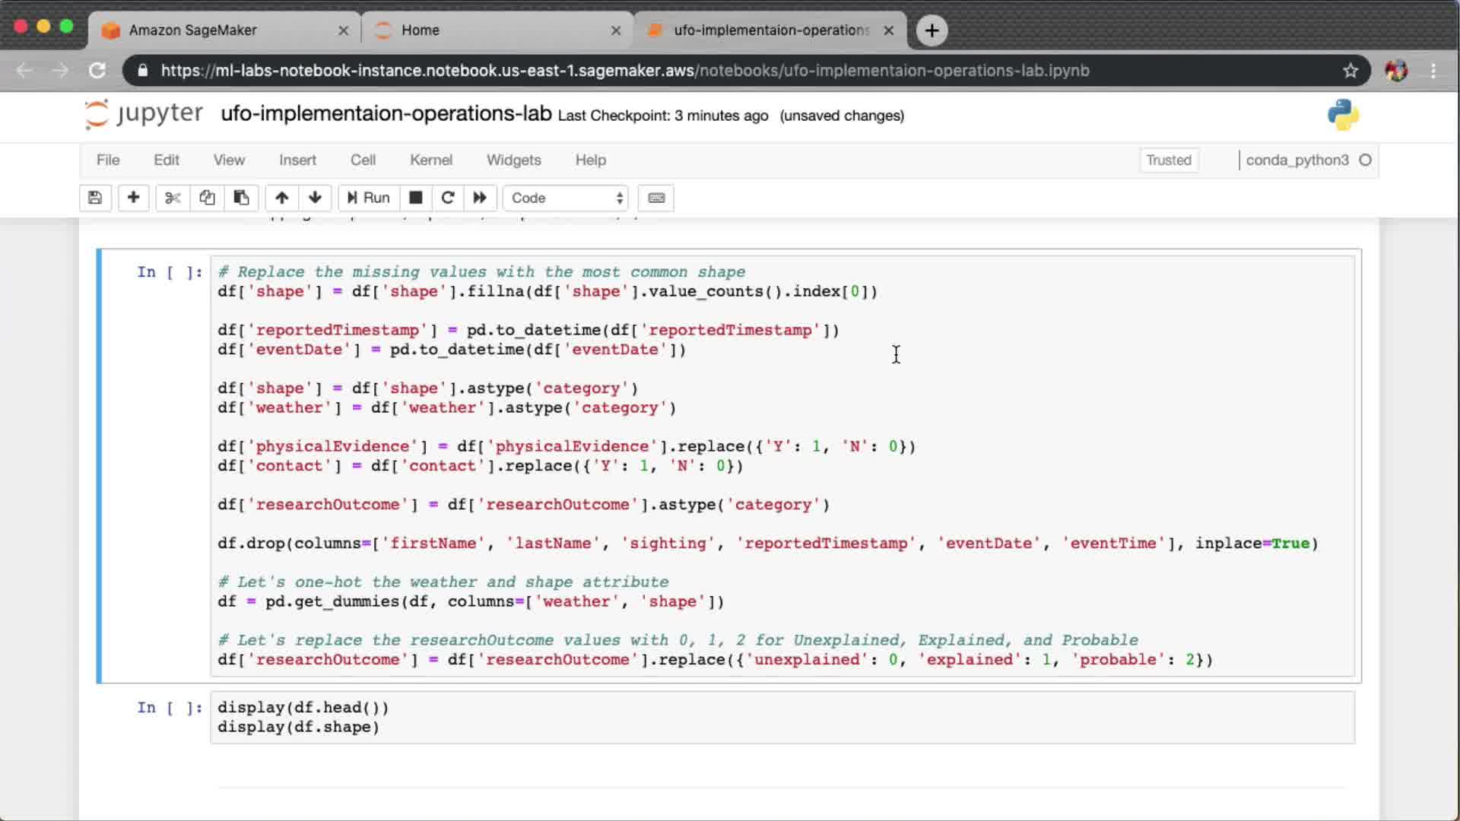The image size is (1460, 821).
Task: Insert cell below with plus icon
Action: point(133,198)
